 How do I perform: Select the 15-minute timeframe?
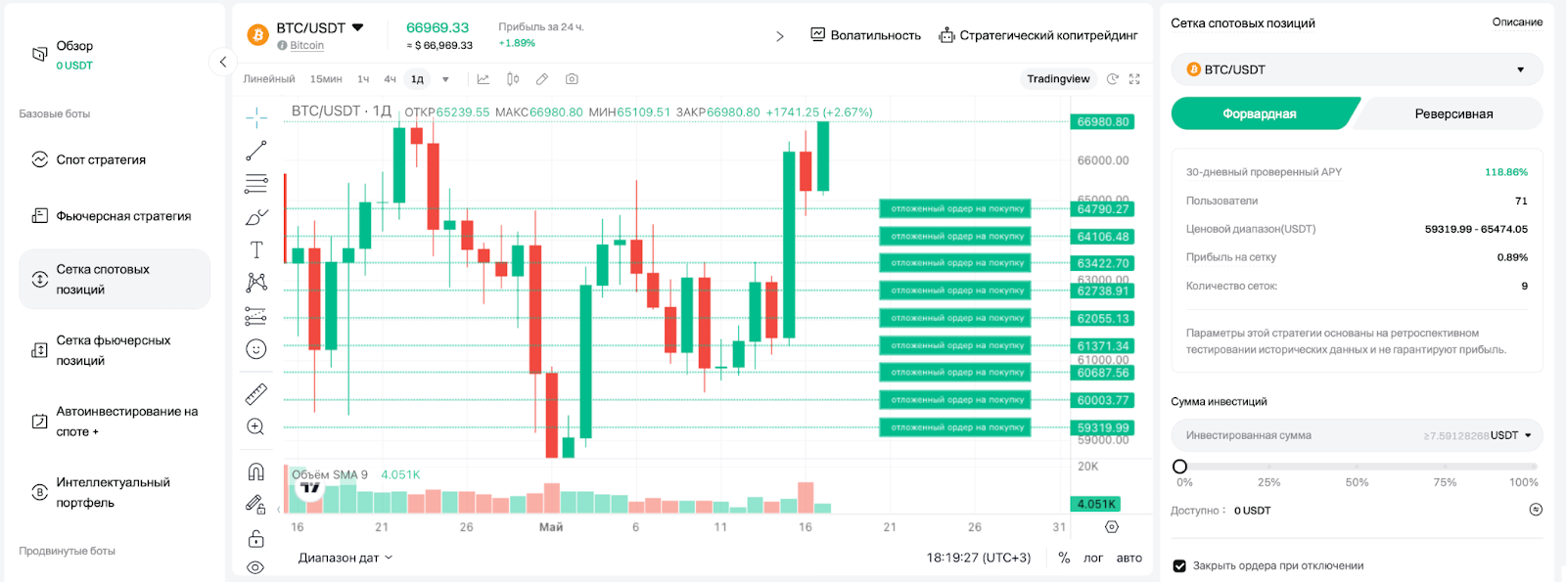[x=326, y=79]
